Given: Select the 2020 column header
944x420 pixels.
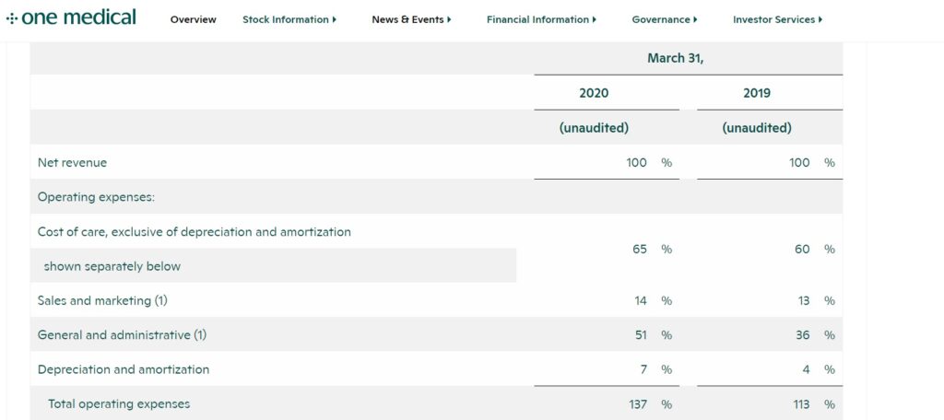Looking at the screenshot, I should [x=594, y=93].
